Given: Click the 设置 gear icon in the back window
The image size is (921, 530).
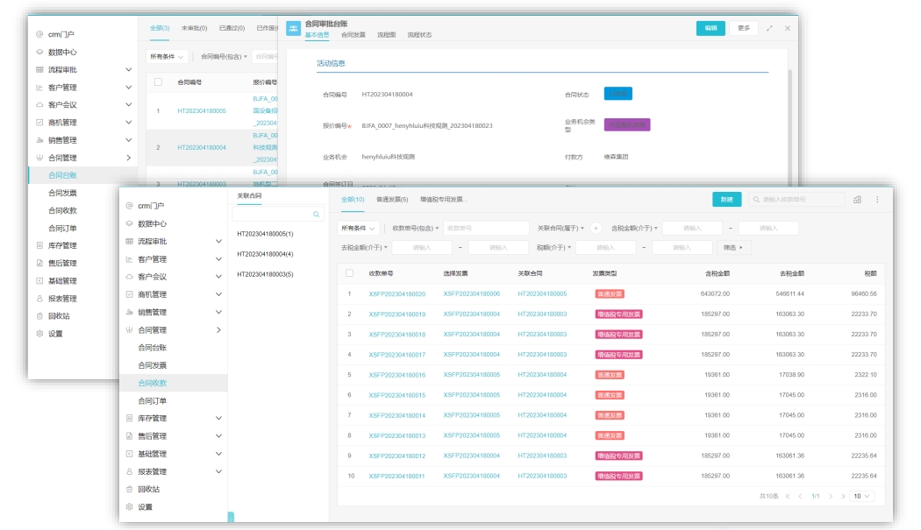Looking at the screenshot, I should point(39,334).
